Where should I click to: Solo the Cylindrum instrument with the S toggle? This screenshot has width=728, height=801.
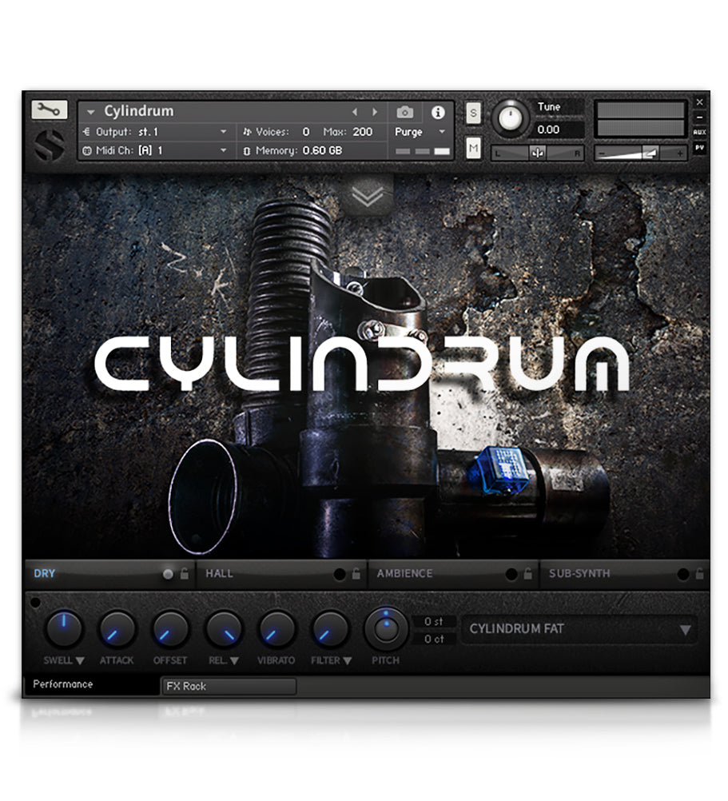point(474,114)
